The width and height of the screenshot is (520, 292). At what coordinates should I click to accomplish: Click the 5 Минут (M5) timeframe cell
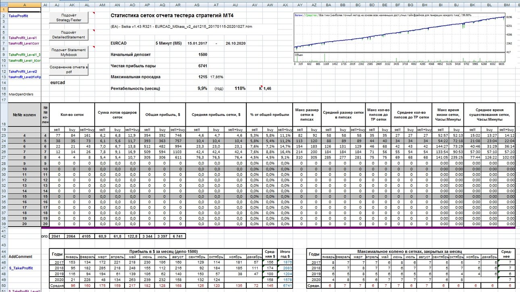pyautogui.click(x=168, y=43)
